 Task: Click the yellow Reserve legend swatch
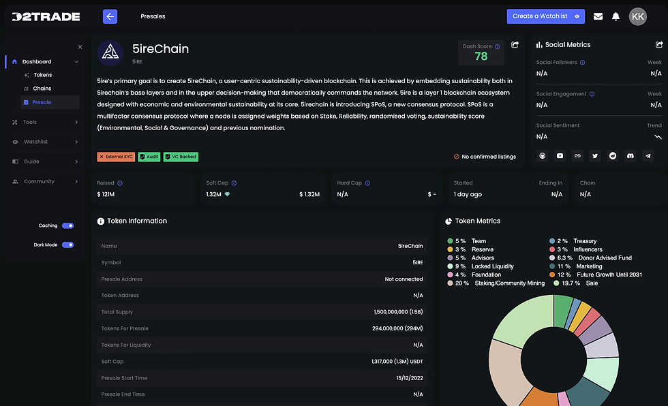point(450,249)
